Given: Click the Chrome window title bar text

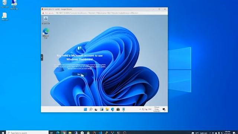Looking at the screenshot, I should pyautogui.click(x=58, y=9).
